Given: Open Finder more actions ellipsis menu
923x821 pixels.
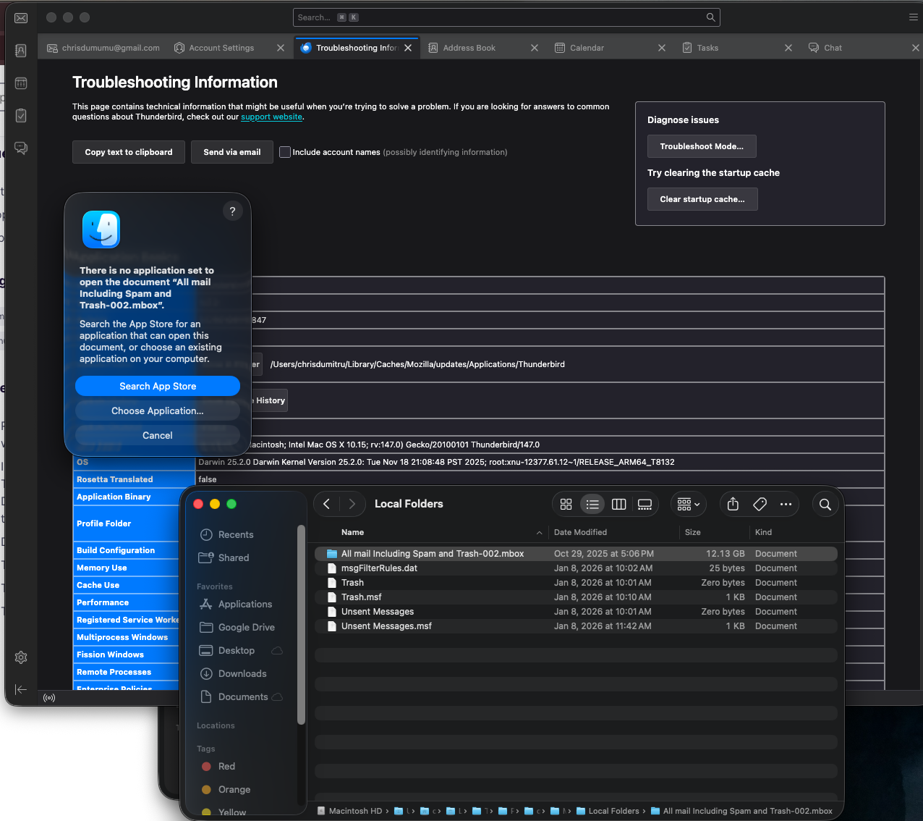Looking at the screenshot, I should click(786, 505).
